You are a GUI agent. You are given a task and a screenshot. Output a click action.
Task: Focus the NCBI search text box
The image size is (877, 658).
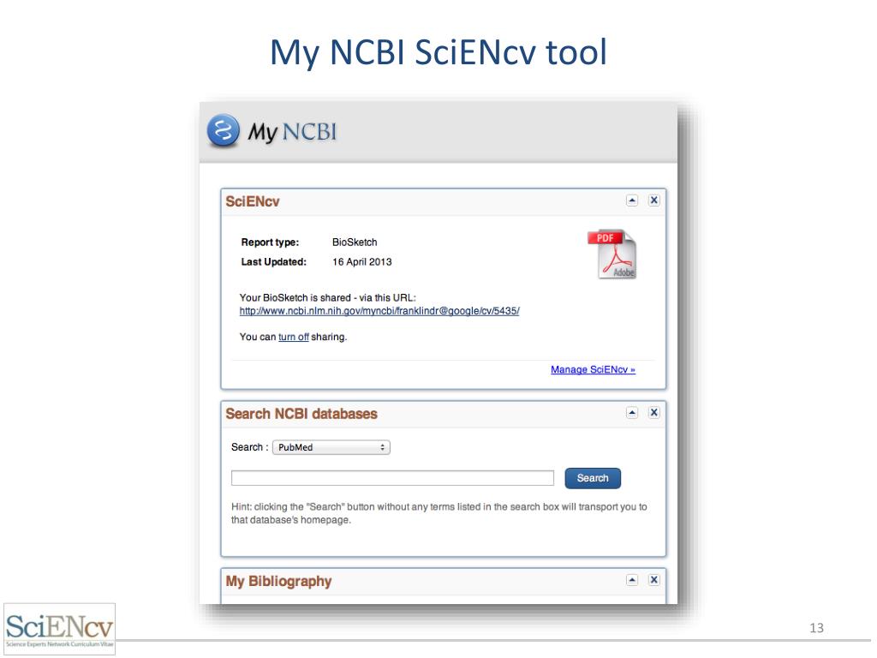point(392,478)
